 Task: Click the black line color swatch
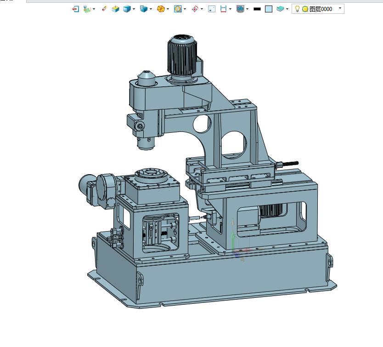[257, 9]
